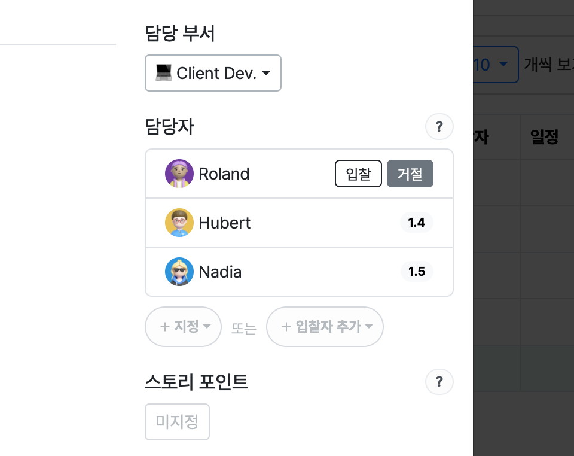Open help for 담당자 section
The image size is (574, 456).
point(439,127)
